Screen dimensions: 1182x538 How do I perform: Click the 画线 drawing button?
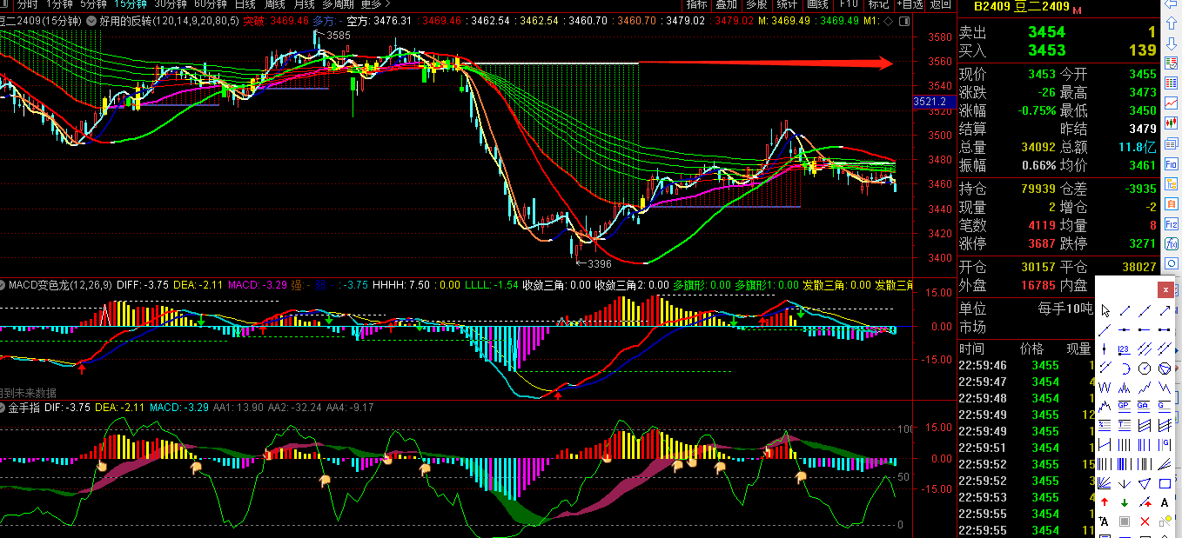click(817, 3)
